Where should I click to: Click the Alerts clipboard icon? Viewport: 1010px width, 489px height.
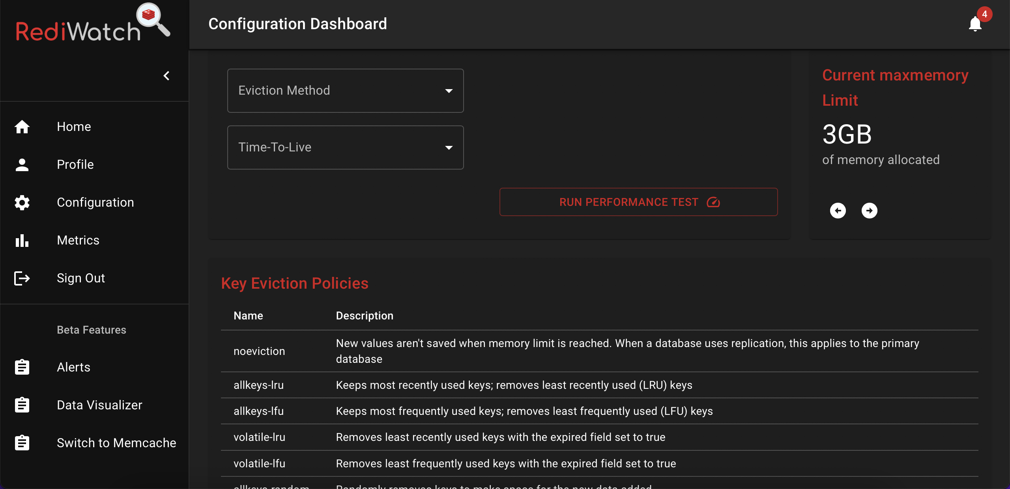click(x=22, y=367)
